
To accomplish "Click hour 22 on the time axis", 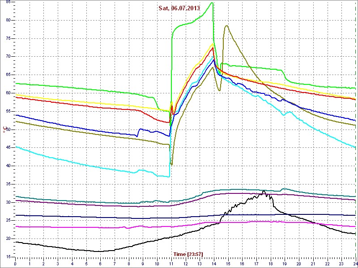I will (x=327, y=264).
